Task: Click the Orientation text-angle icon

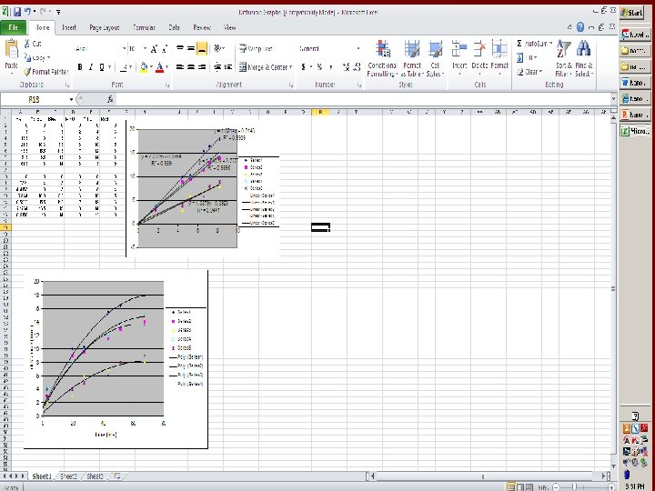Action: pyautogui.click(x=218, y=49)
